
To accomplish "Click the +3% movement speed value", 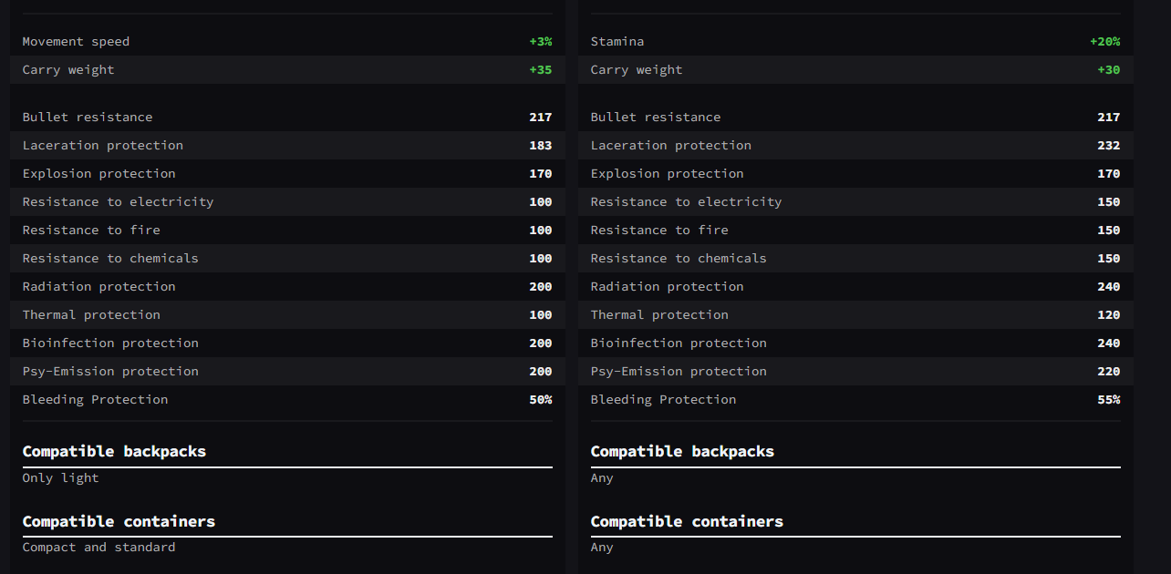I will coord(541,42).
